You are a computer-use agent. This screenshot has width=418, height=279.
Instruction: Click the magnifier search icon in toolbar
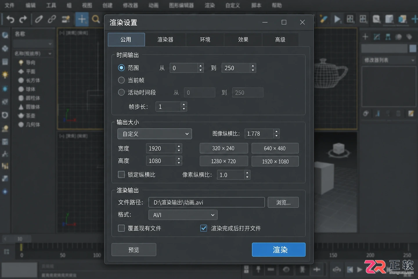(x=96, y=19)
